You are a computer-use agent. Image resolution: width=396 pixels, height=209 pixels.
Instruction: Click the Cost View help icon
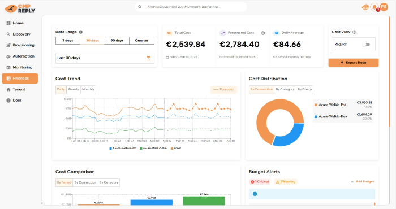coord(354,32)
